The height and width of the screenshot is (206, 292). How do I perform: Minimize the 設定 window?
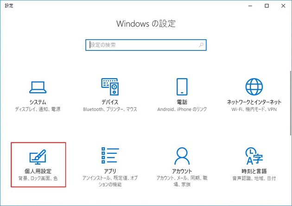(x=250, y=6)
